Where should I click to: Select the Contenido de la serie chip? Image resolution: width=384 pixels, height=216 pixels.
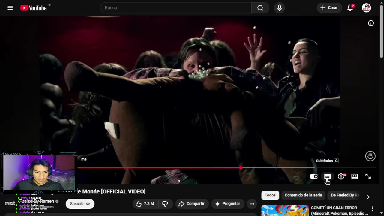click(303, 195)
